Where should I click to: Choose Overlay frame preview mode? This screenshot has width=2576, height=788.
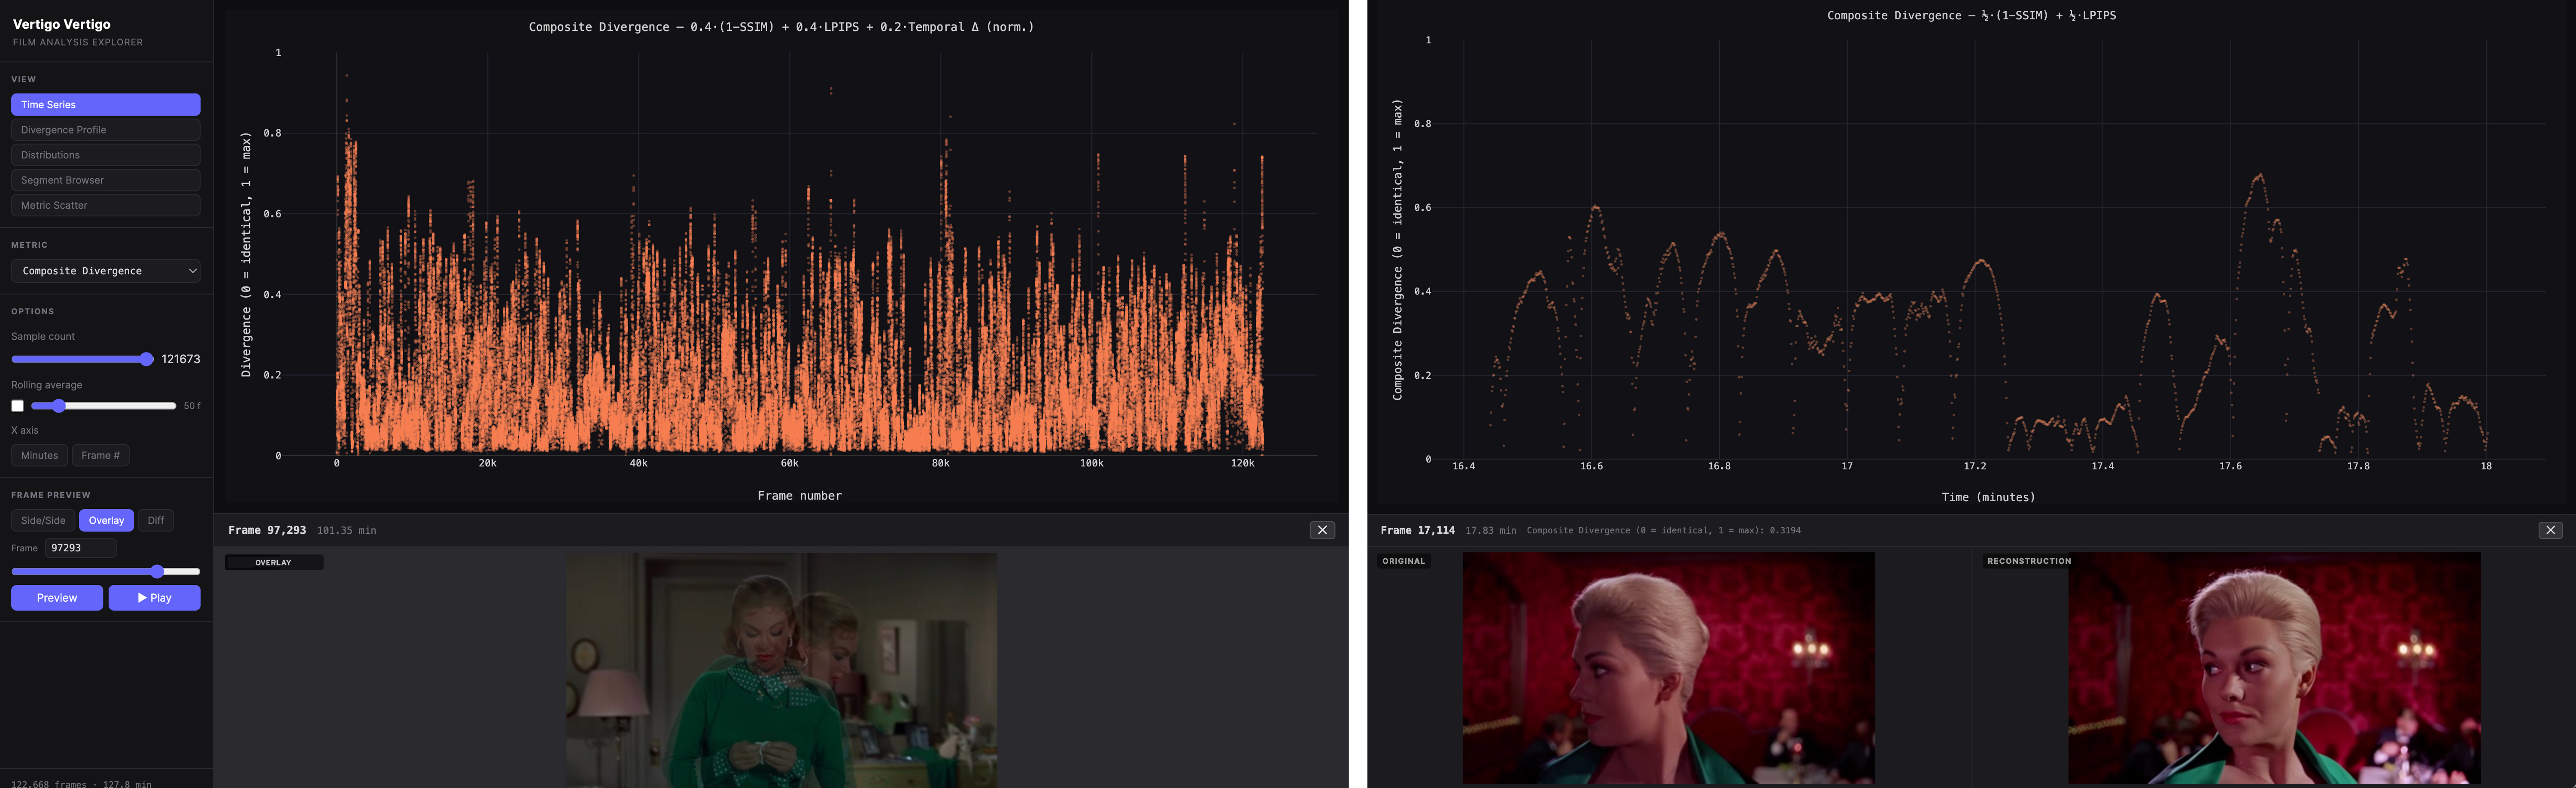106,520
